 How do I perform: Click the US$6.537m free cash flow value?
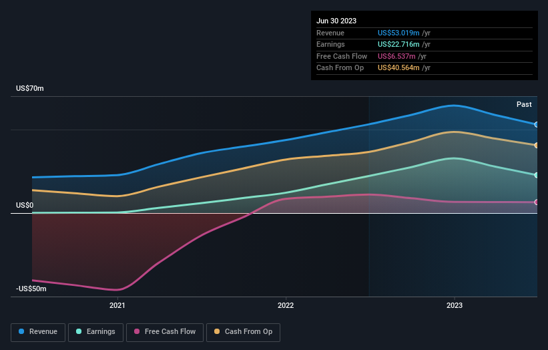(x=396, y=56)
